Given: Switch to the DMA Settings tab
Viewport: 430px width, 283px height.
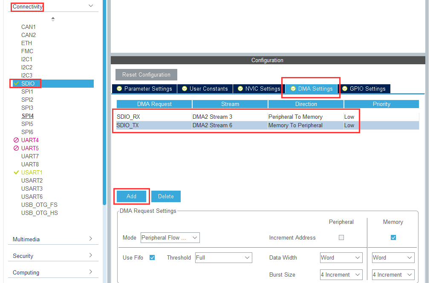Looking at the screenshot, I should point(312,89).
